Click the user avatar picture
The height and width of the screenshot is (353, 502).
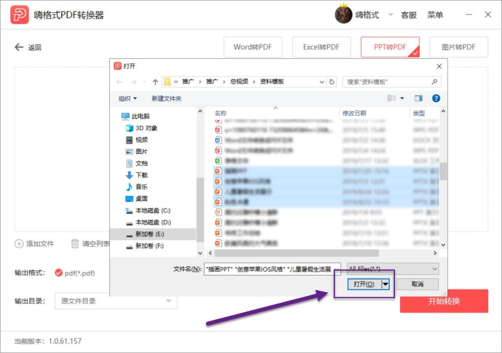coord(343,14)
